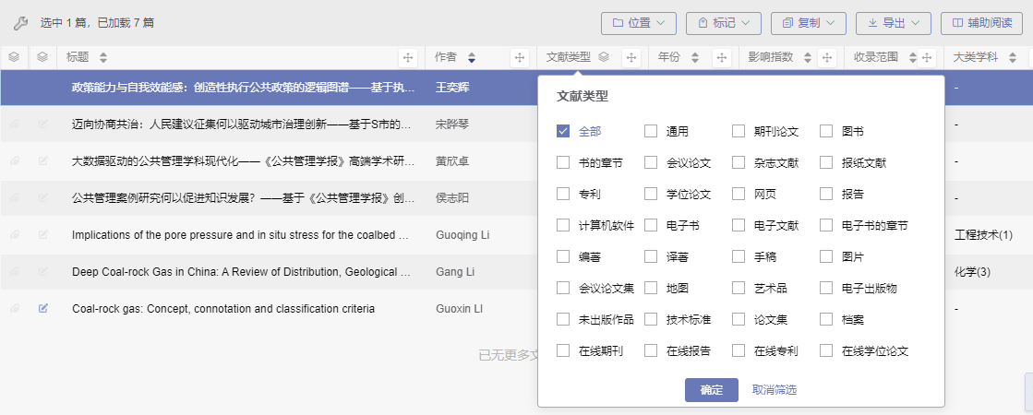Click the 辅助阅读 button
Image resolution: width=1033 pixels, height=415 pixels.
[x=982, y=23]
